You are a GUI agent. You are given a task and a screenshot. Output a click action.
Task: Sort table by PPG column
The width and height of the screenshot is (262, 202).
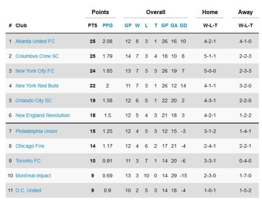[108, 25]
